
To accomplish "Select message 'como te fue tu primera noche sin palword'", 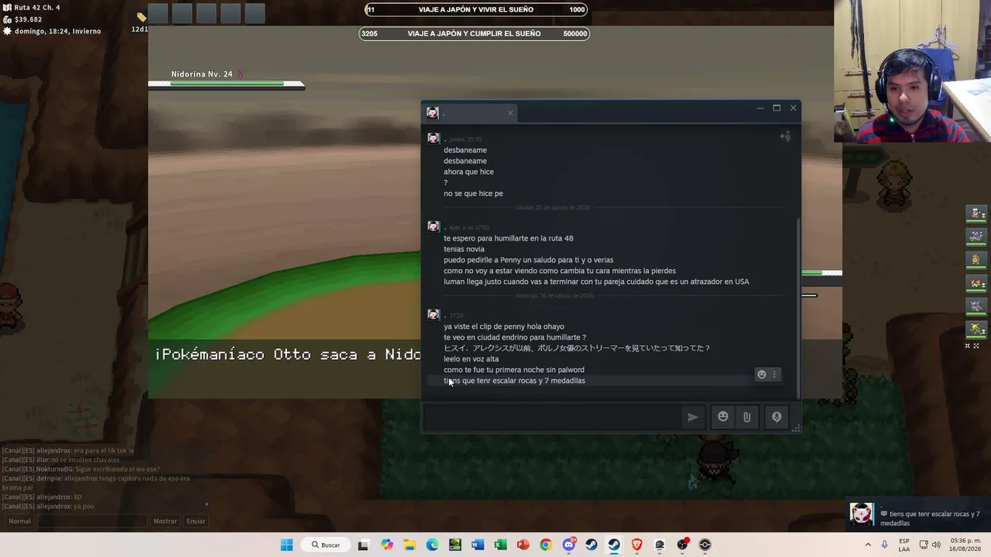I will (x=514, y=370).
